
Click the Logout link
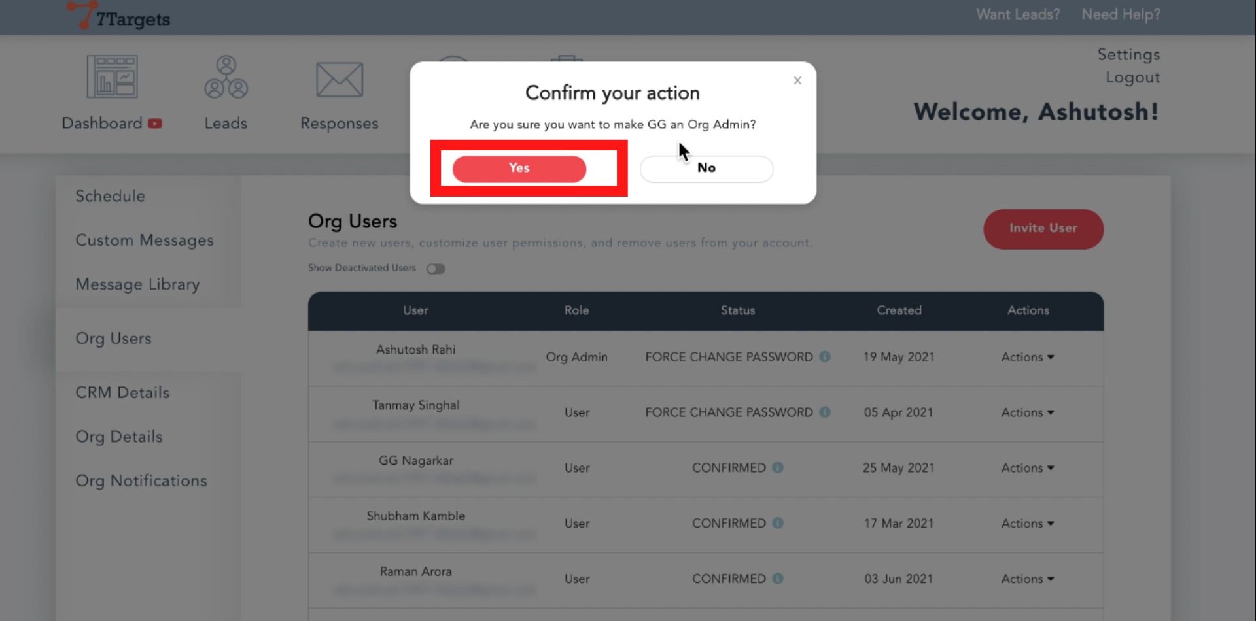click(1132, 78)
